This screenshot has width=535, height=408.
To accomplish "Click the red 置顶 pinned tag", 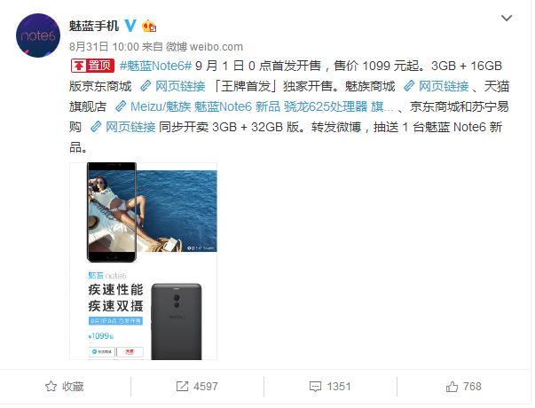I will (x=92, y=66).
